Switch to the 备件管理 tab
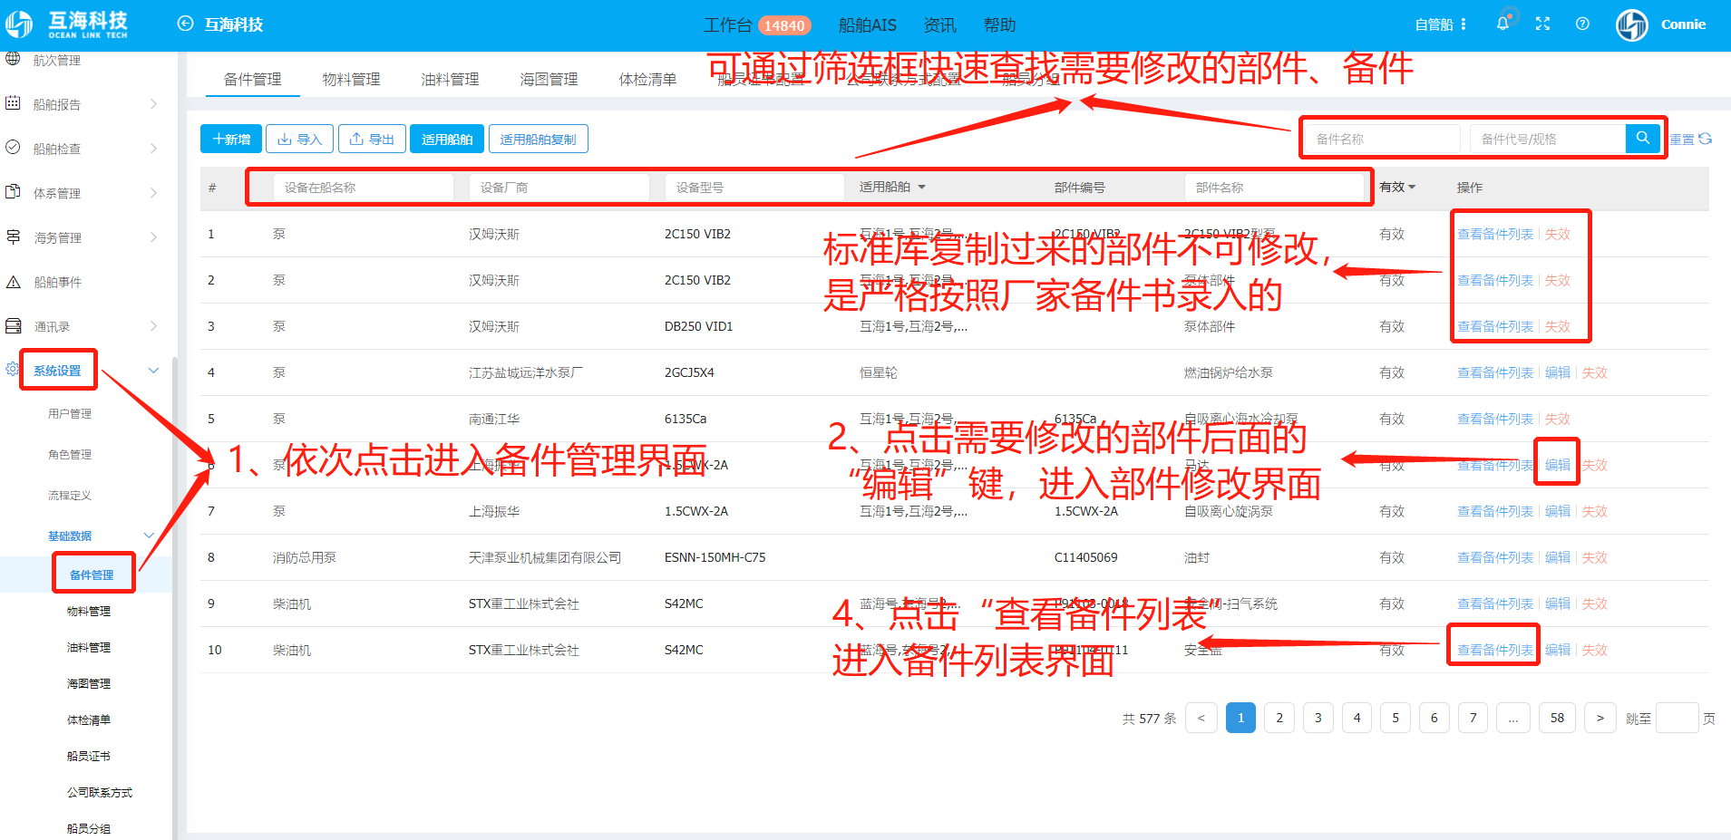1731x840 pixels. tap(252, 80)
